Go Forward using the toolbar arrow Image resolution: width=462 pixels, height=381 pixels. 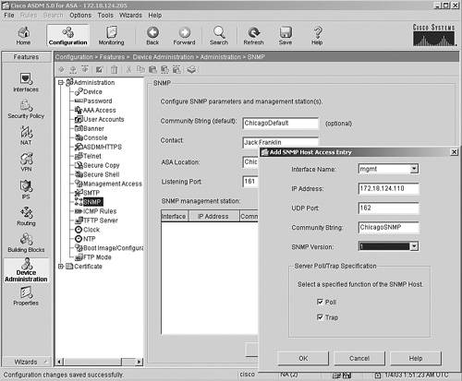184,35
